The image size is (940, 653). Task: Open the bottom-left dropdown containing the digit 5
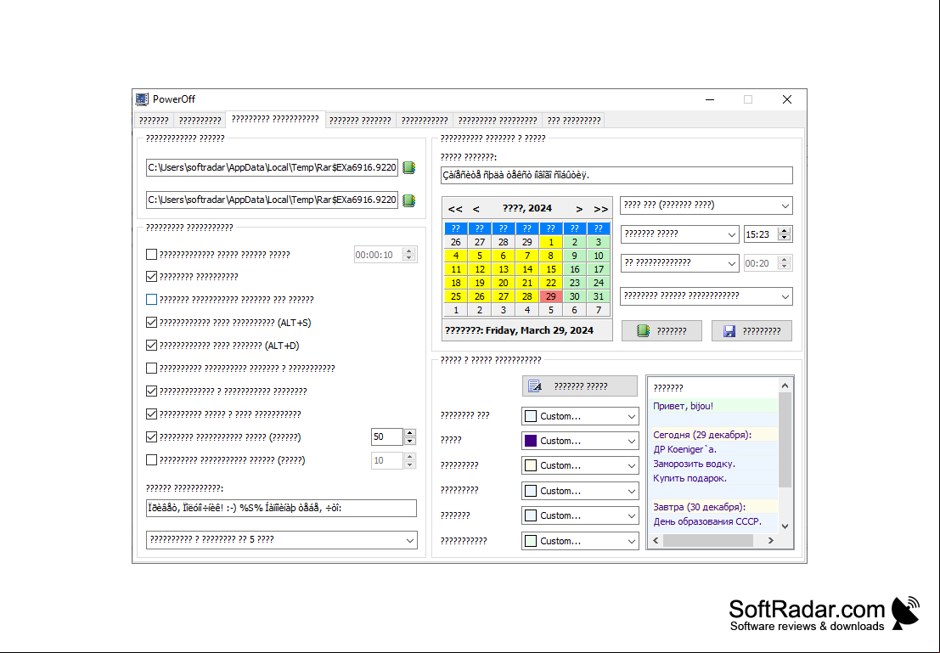282,540
